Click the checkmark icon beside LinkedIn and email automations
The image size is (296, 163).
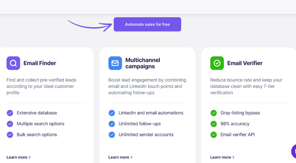click(x=112, y=113)
